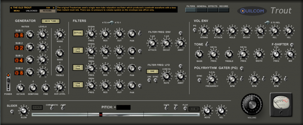
Task: Click the VOL ENV ATTACK knob
Action: click(217, 31)
